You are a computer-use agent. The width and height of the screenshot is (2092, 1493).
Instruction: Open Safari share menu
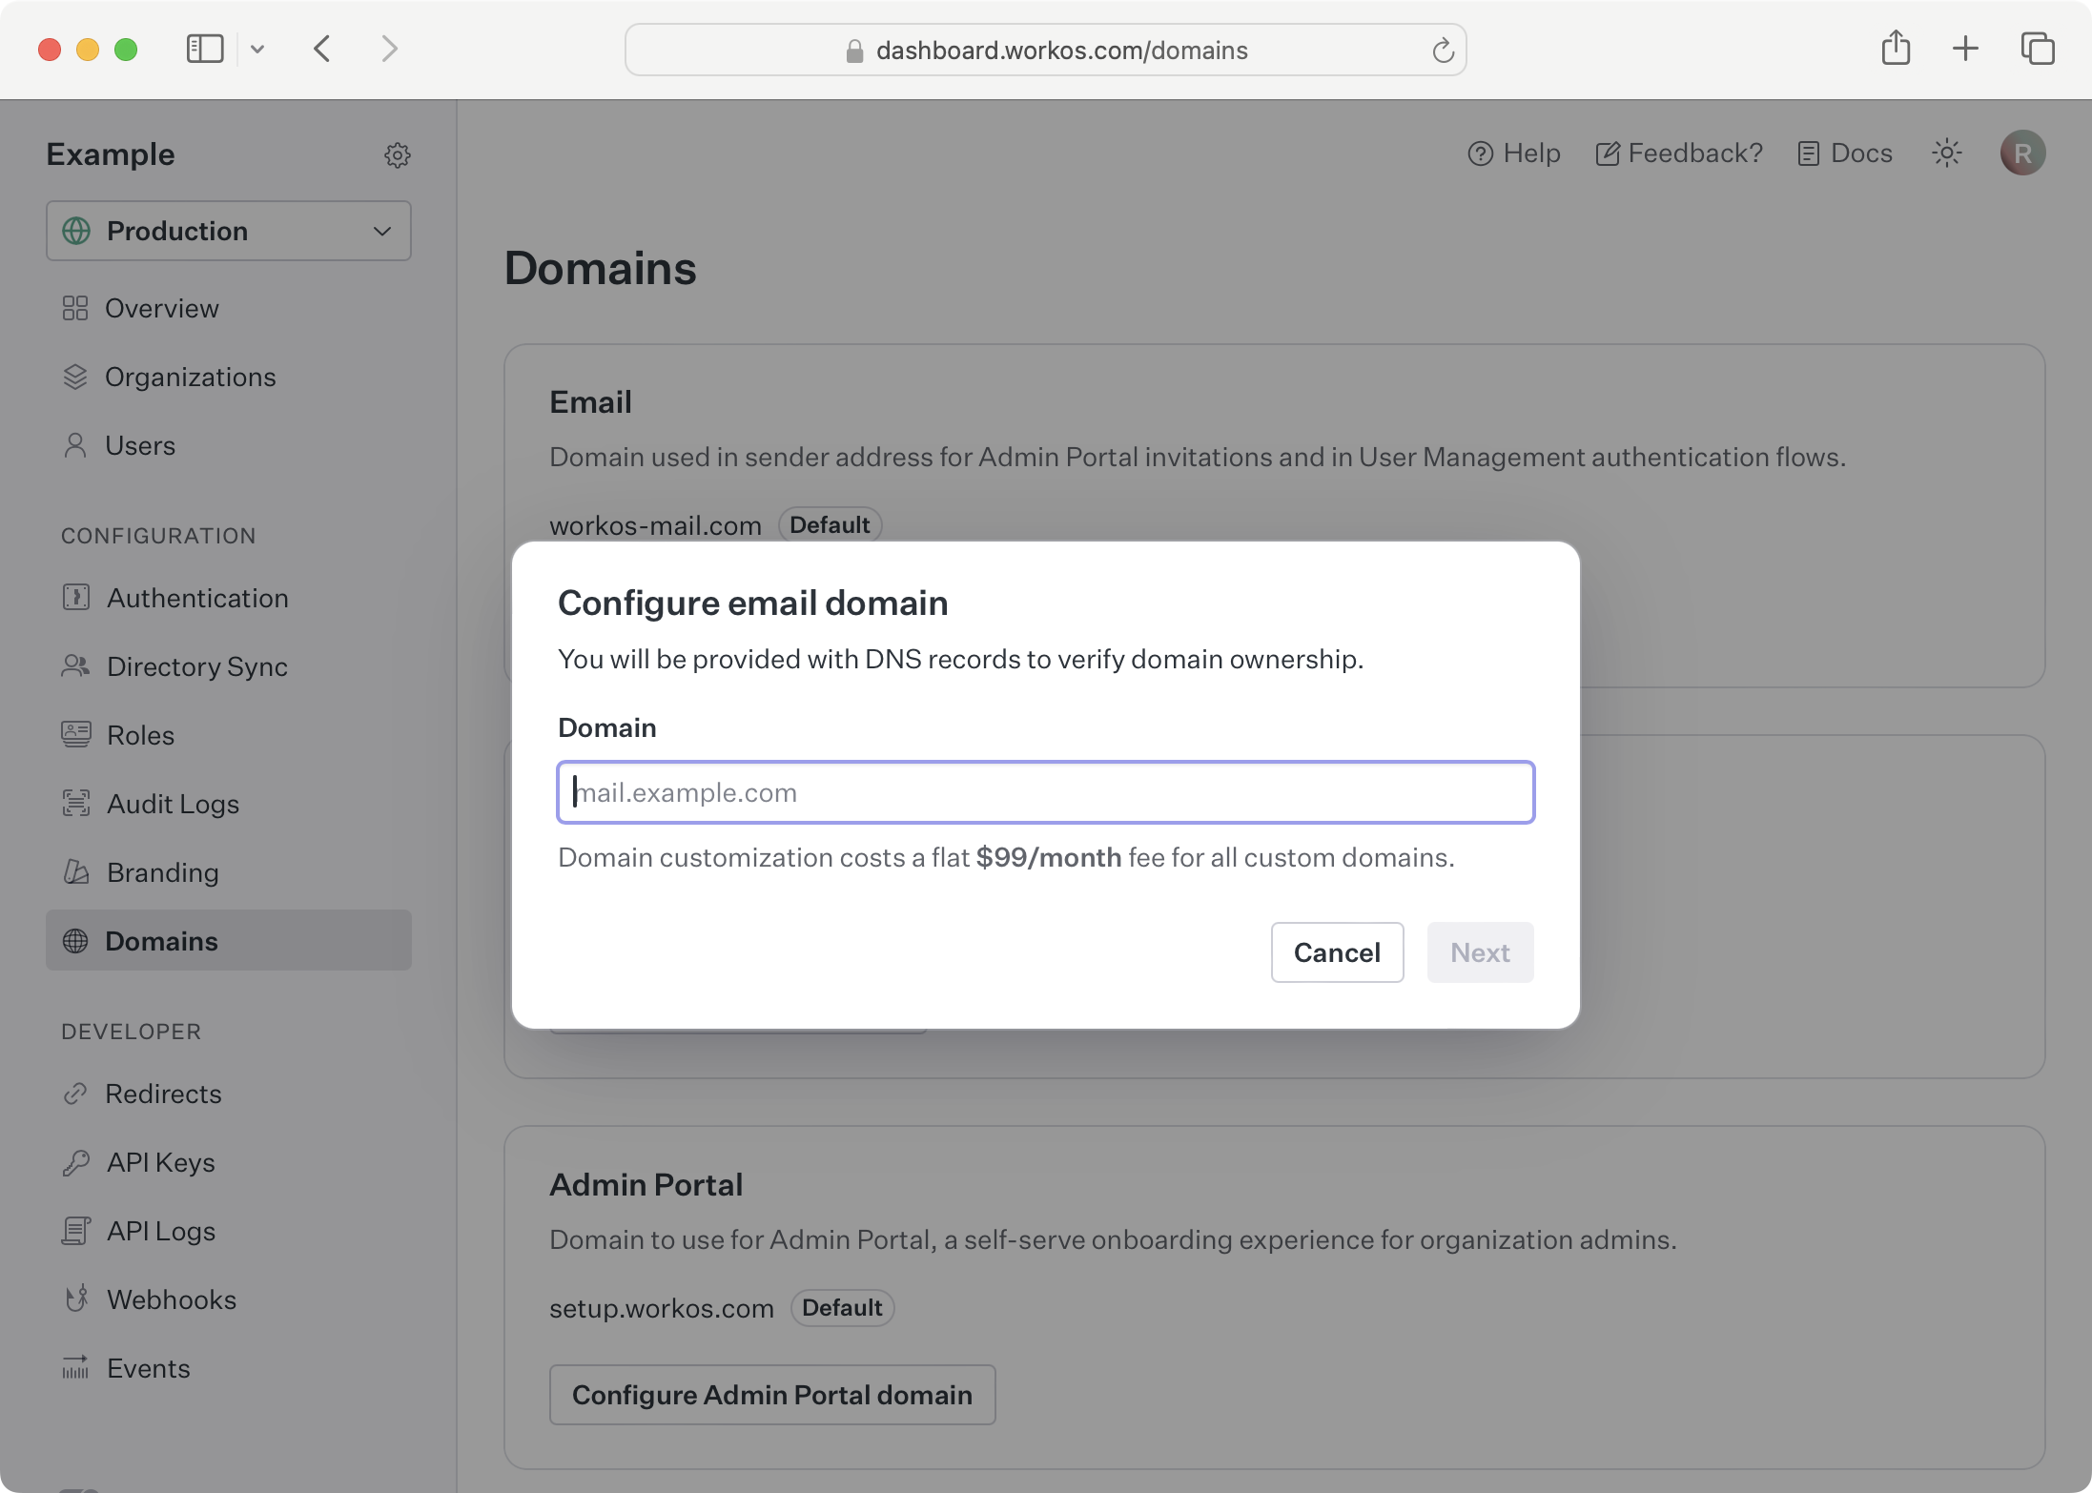pyautogui.click(x=1896, y=49)
